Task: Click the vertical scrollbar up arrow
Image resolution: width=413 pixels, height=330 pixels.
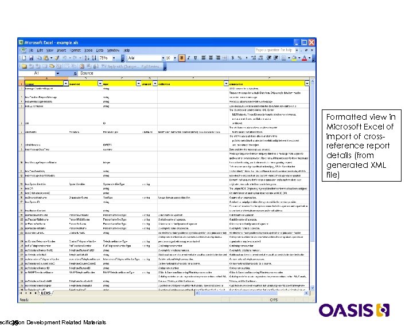Action: pos(313,81)
